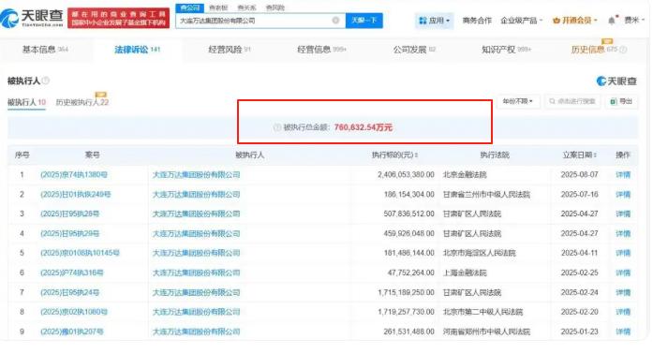
Task: Sort by 执行标的(元) column arrows
Action: 416,155
